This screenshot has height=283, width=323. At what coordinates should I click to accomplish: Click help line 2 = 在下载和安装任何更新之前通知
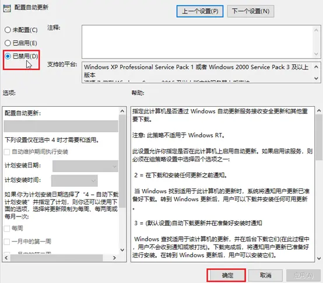[x=181, y=175]
